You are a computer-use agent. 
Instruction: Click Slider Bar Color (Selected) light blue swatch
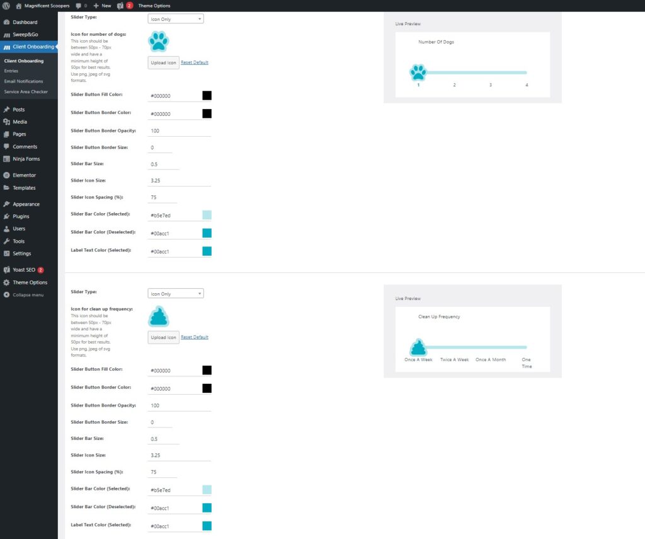tap(207, 215)
